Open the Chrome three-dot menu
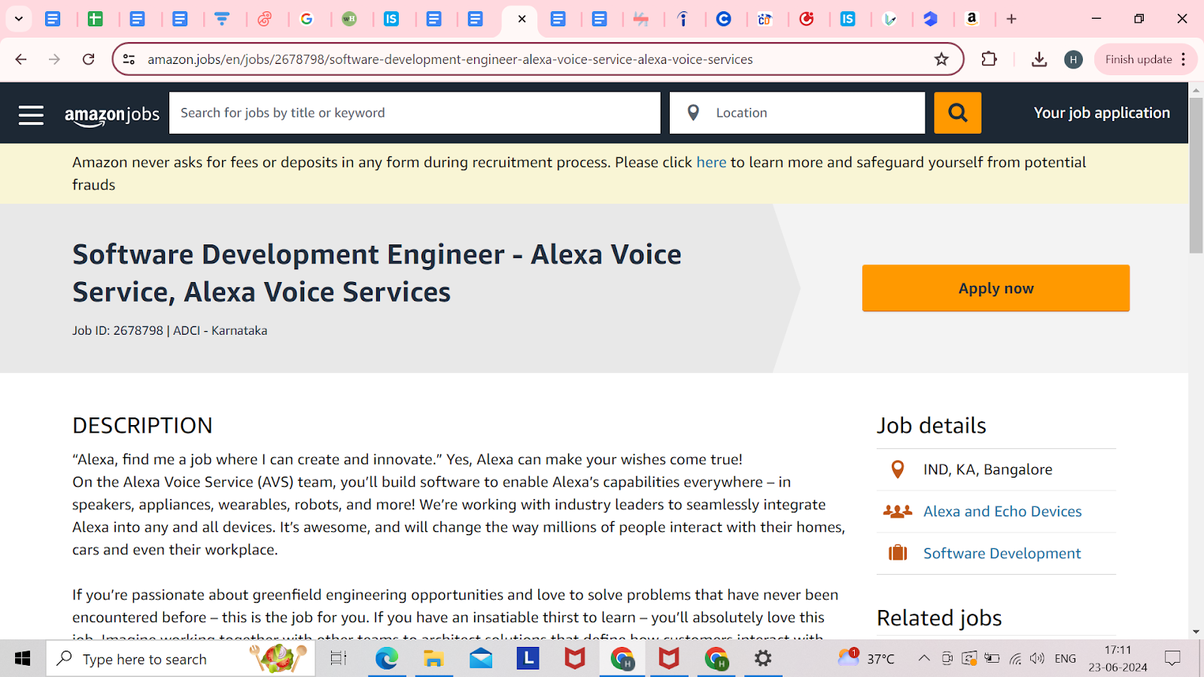 1184,59
